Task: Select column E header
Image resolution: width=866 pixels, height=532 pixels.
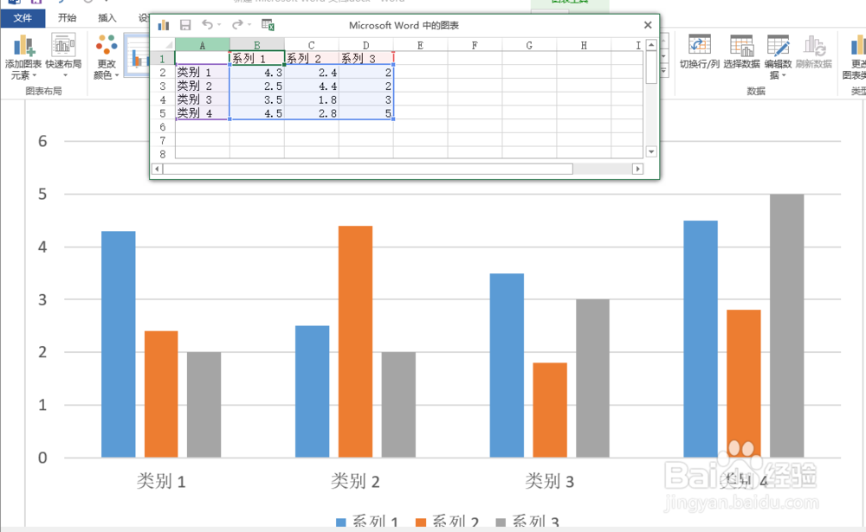Action: [420, 45]
